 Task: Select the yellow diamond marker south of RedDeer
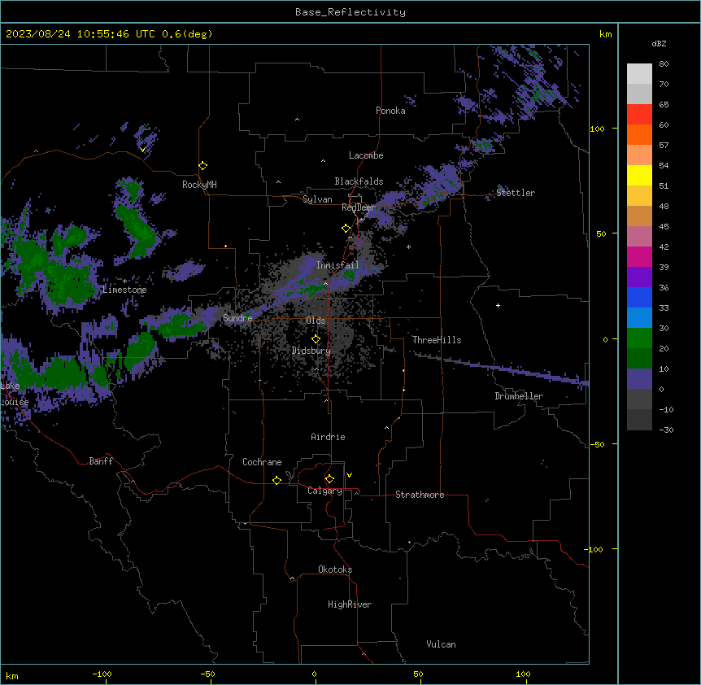point(346,229)
